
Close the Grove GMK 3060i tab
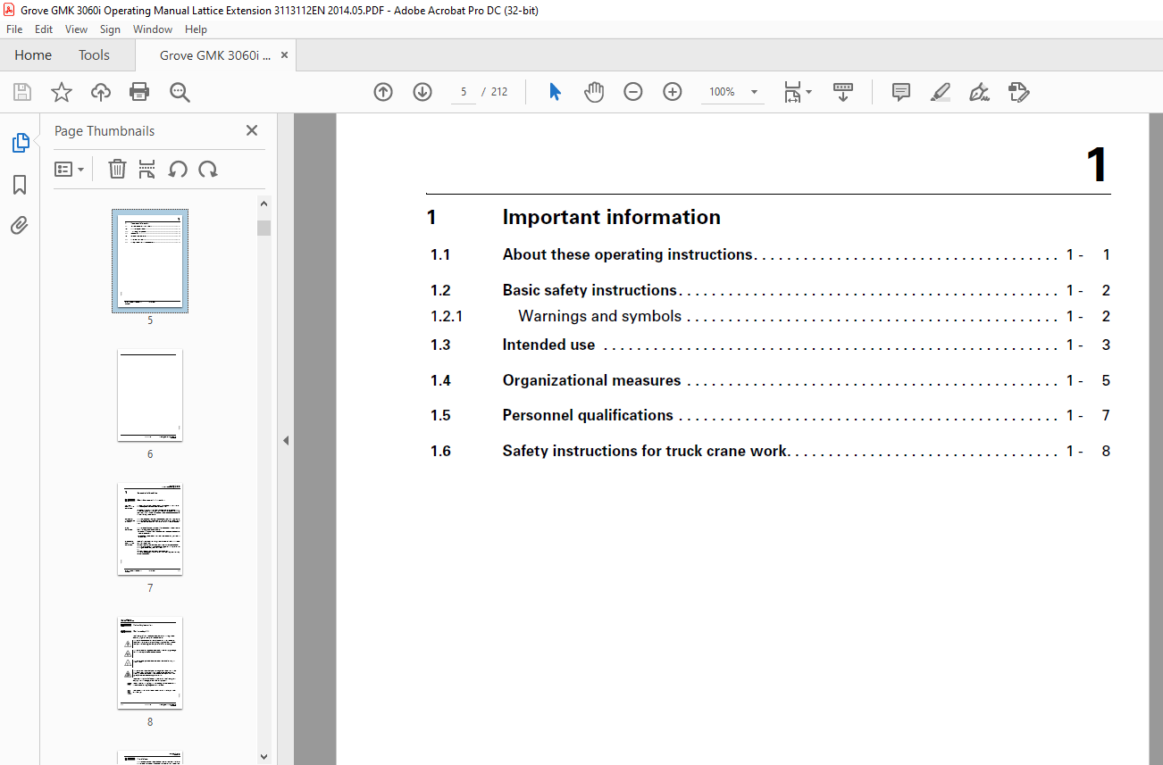[x=284, y=54]
